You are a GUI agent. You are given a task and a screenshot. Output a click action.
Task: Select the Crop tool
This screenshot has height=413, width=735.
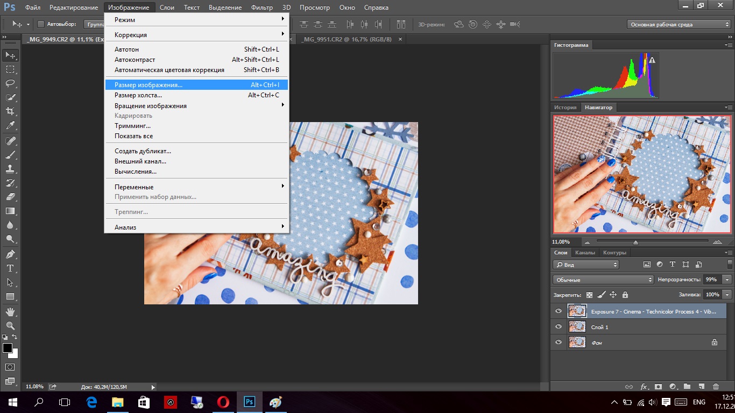pos(10,111)
